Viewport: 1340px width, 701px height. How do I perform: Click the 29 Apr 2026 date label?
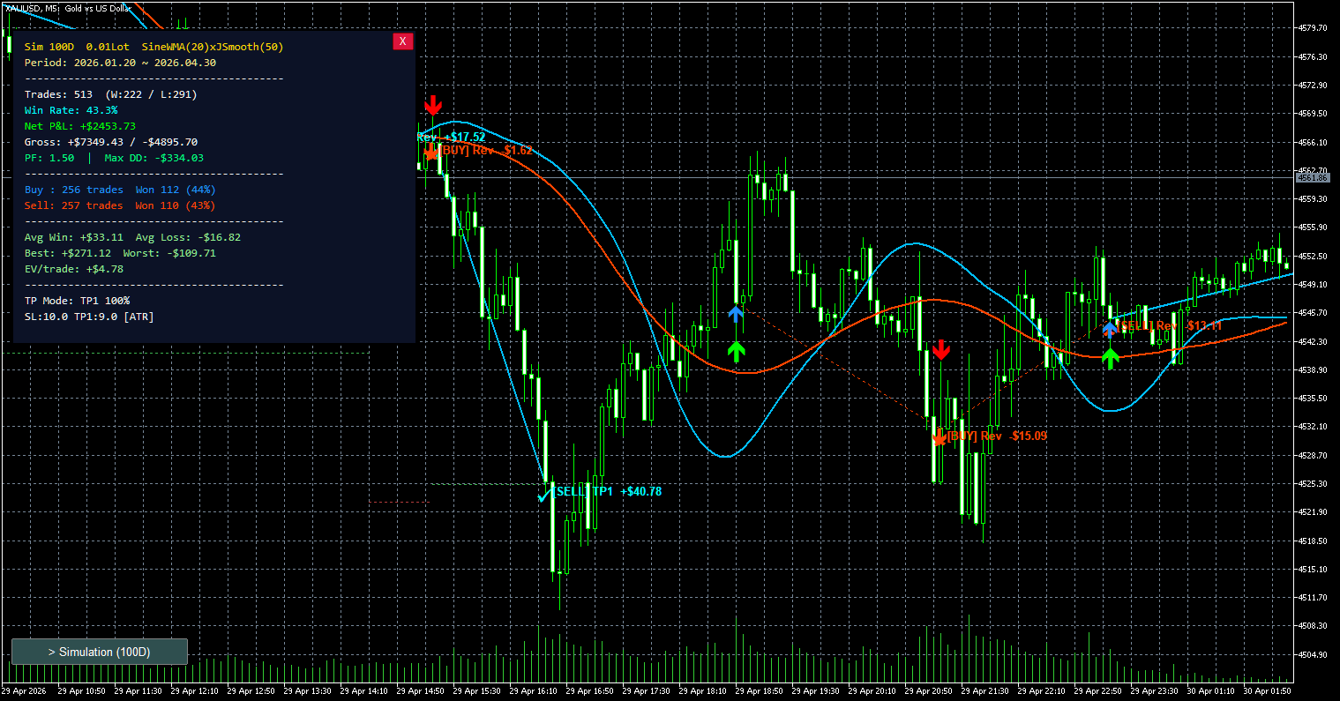point(22,691)
